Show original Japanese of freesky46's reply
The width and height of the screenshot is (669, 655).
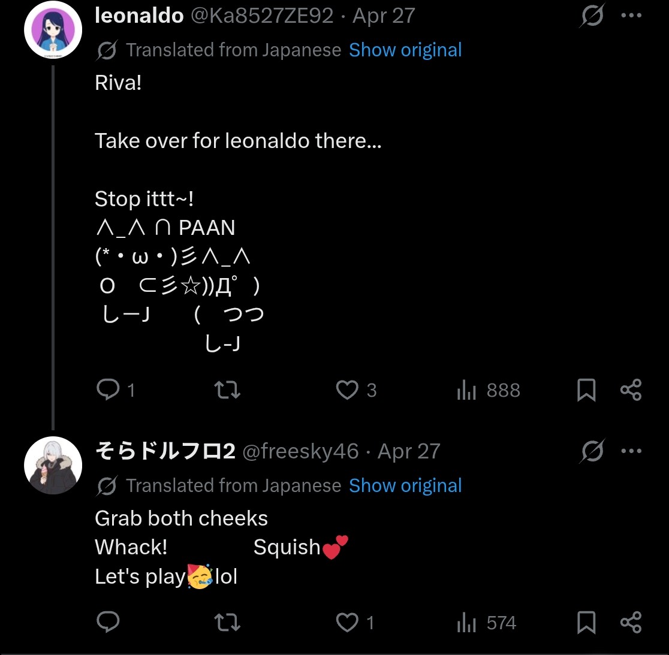point(405,485)
